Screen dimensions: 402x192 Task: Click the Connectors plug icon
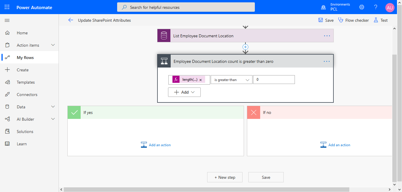[8, 95]
